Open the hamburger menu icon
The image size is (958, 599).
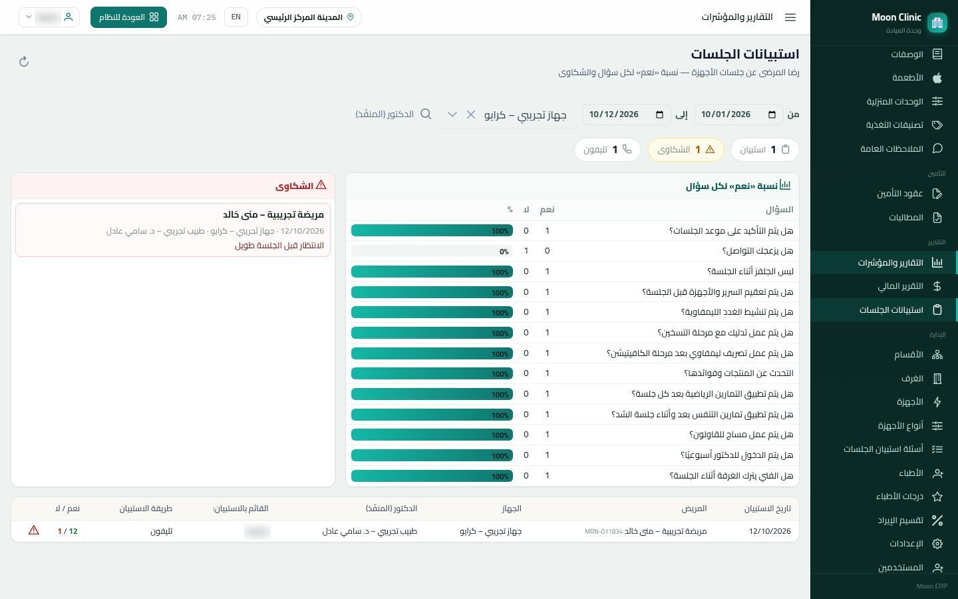790,17
